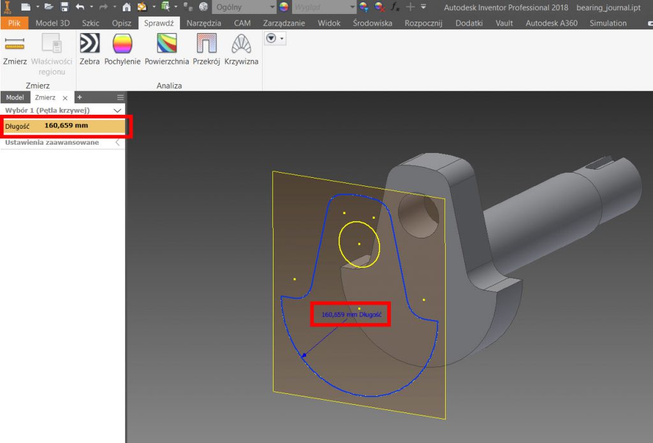
Task: Switch to the Model 3D ribbon tab
Action: coord(53,23)
